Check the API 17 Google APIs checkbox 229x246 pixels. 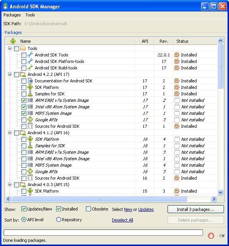pyautogui.click(x=24, y=120)
